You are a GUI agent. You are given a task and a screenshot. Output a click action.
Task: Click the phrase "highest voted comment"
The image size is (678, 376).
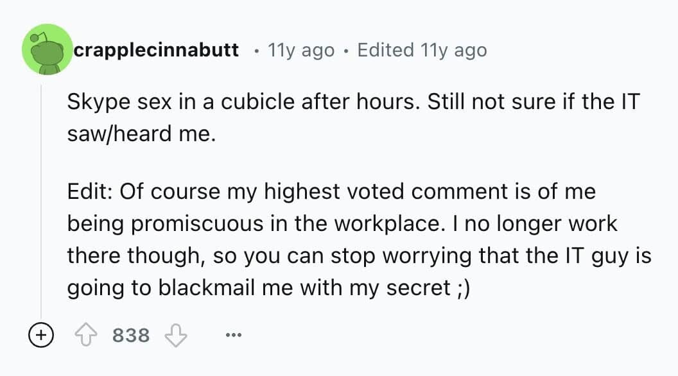[x=344, y=191]
